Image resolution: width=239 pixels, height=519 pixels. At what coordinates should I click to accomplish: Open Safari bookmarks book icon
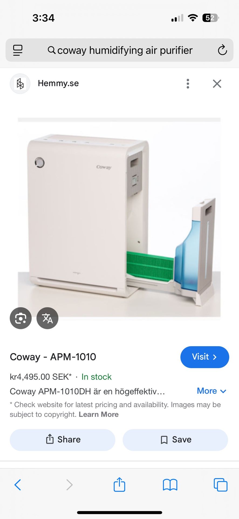tap(170, 485)
